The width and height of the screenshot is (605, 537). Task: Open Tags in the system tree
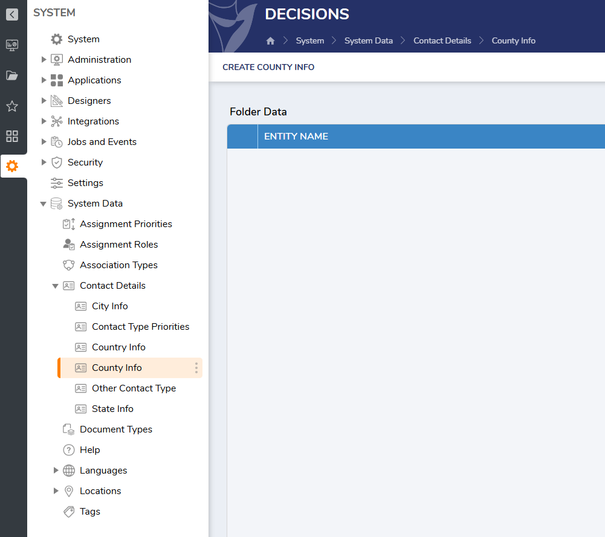point(89,512)
